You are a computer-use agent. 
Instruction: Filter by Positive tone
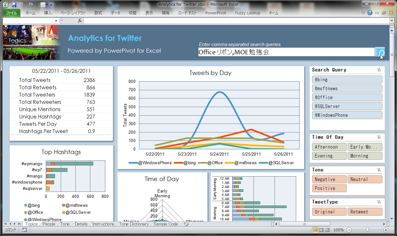(329, 188)
